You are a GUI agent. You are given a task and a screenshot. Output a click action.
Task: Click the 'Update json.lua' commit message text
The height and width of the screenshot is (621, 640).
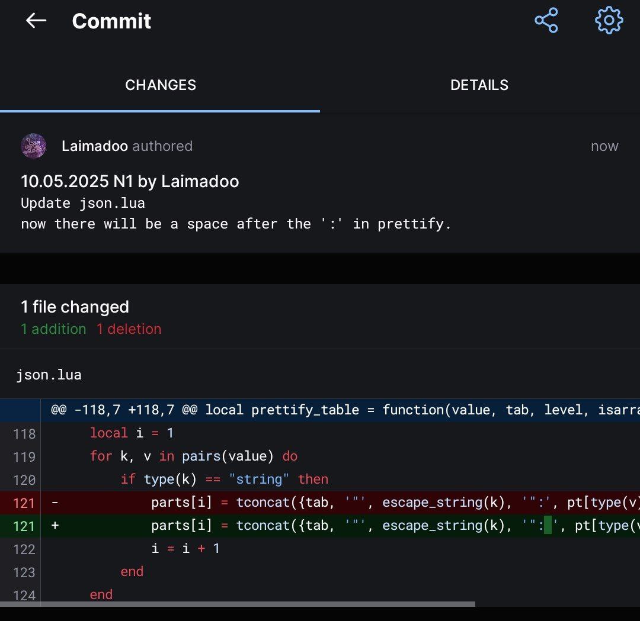pyautogui.click(x=83, y=203)
